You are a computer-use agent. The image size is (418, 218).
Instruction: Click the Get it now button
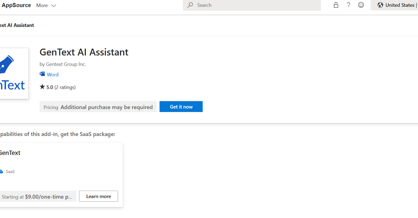click(x=181, y=107)
